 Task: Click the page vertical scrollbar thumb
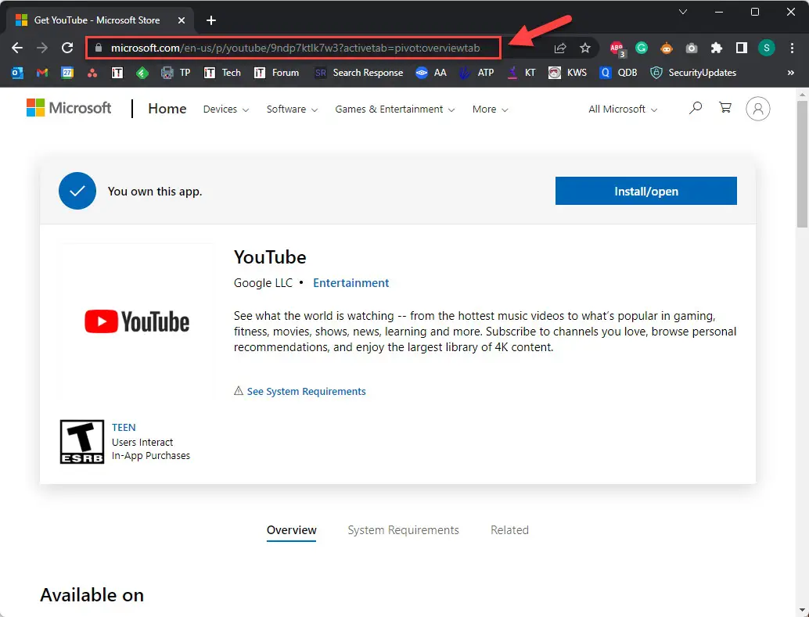coord(802,164)
